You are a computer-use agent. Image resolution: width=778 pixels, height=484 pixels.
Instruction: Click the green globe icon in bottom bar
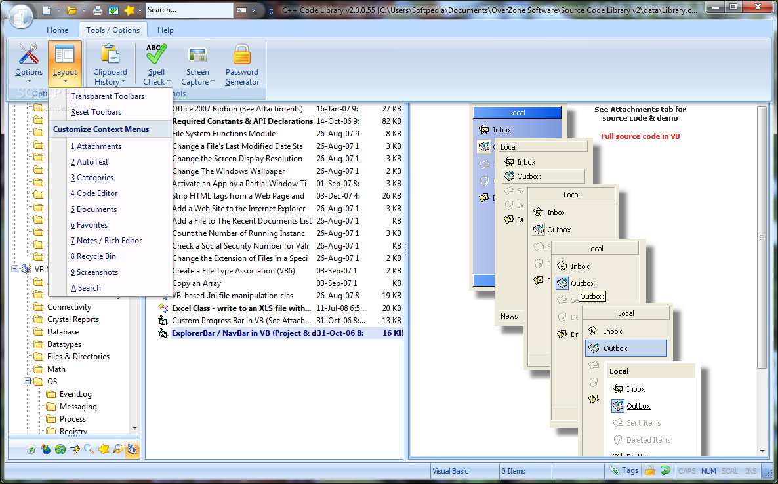pyautogui.click(x=60, y=449)
